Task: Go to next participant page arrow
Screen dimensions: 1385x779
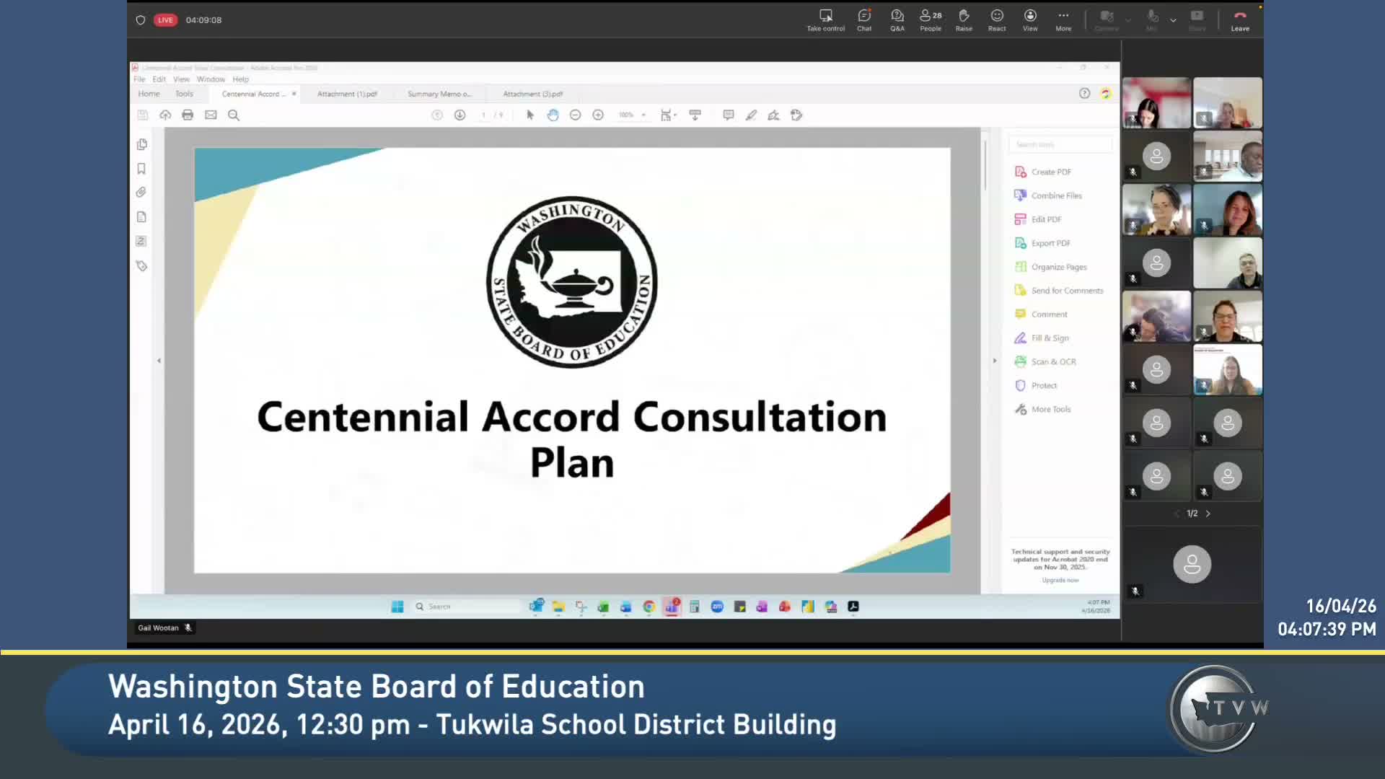Action: [1208, 514]
